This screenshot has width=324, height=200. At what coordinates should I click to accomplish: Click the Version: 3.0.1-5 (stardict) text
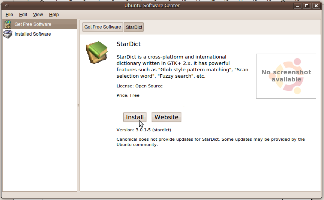coord(144,130)
